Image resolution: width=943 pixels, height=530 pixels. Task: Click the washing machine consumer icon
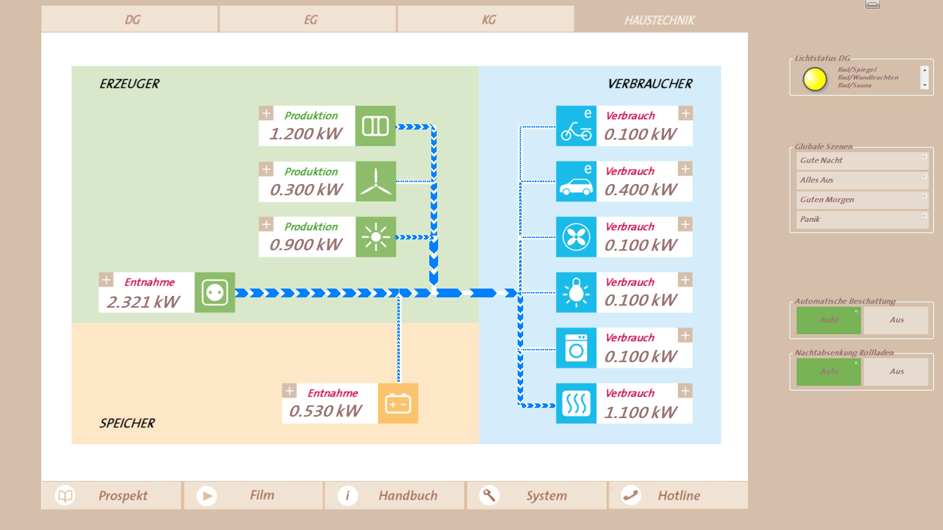pyautogui.click(x=576, y=348)
